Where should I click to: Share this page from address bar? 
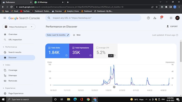[152, 7]
